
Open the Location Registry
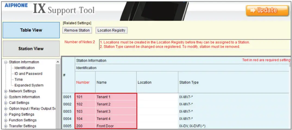[111, 30]
